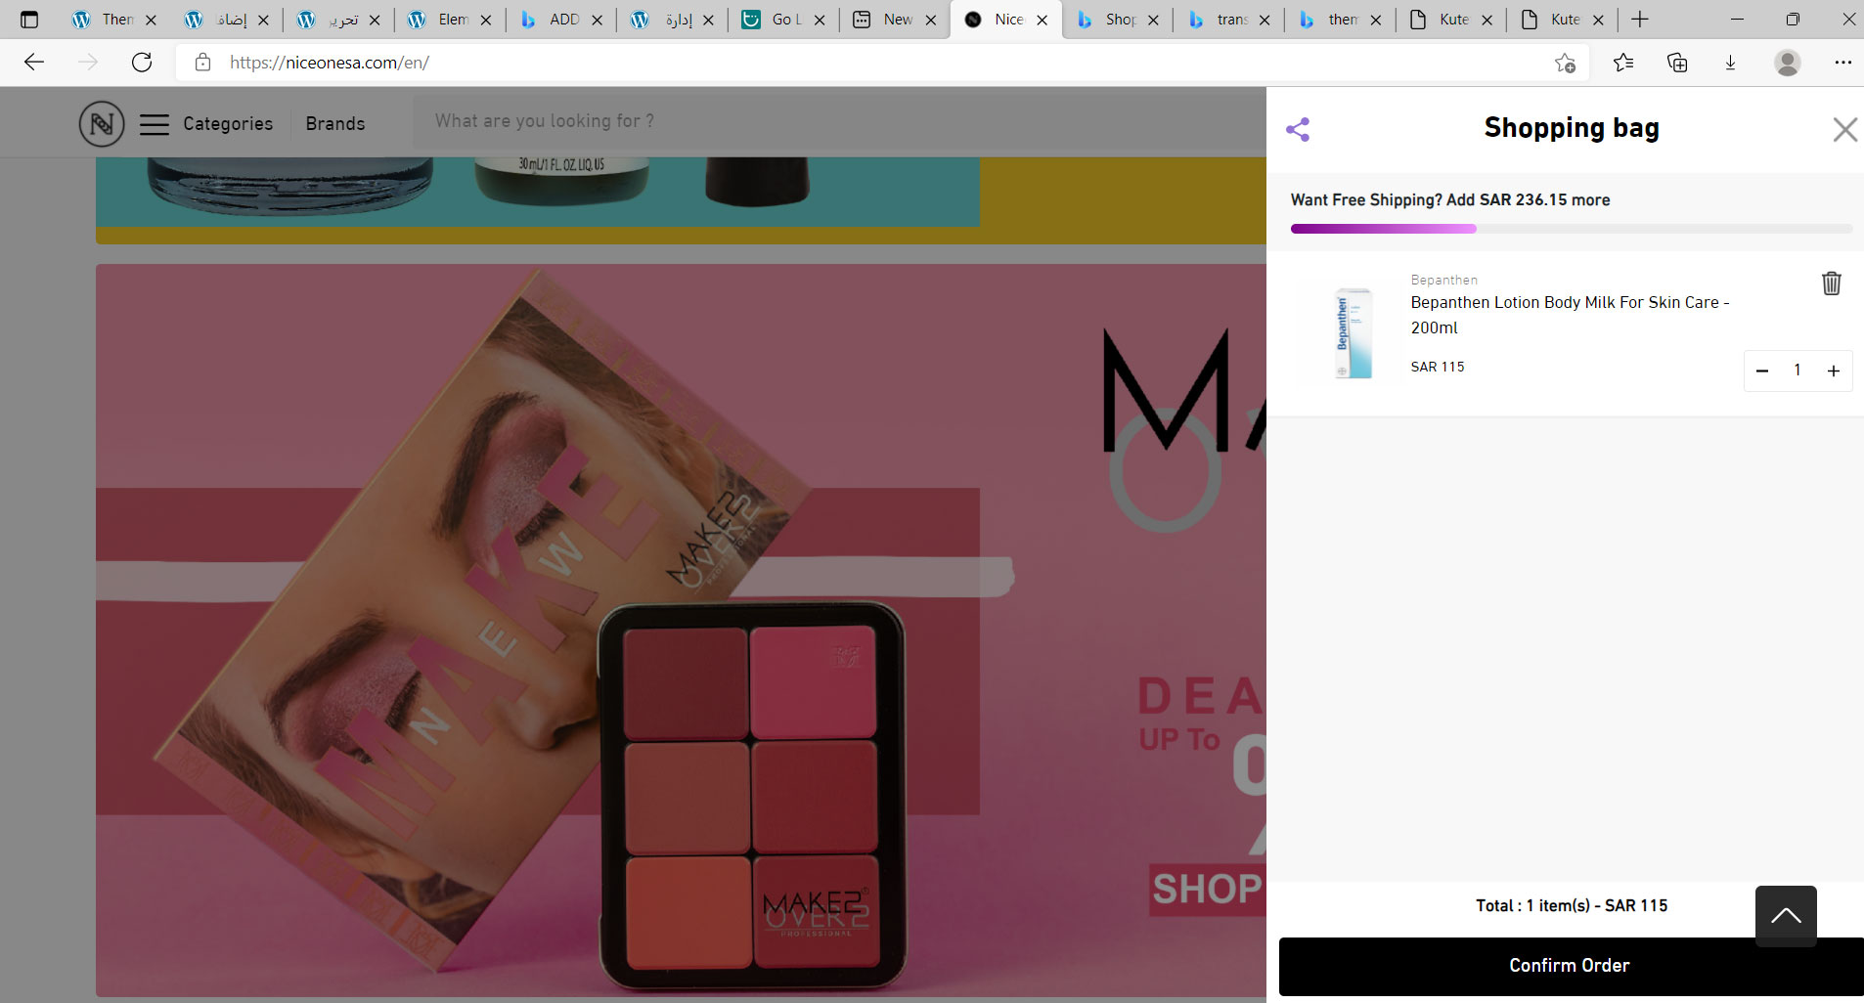1864x1003 pixels.
Task: Close the 'Nice' active tab
Action: (x=1043, y=20)
